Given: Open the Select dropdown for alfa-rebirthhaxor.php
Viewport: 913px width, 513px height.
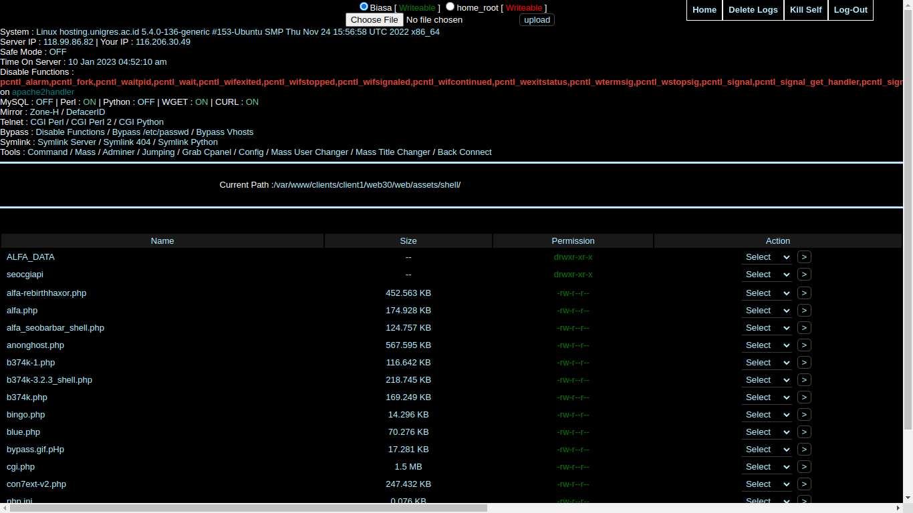Looking at the screenshot, I should 767,293.
